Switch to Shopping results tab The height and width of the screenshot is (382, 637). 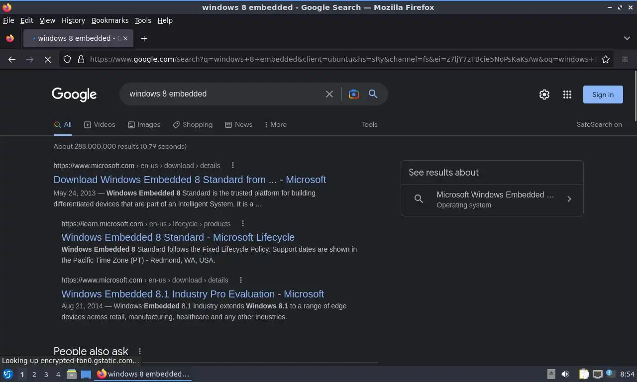(193, 125)
